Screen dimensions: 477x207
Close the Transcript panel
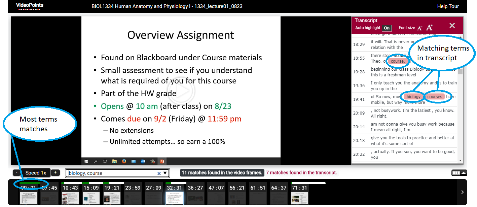[x=452, y=25]
